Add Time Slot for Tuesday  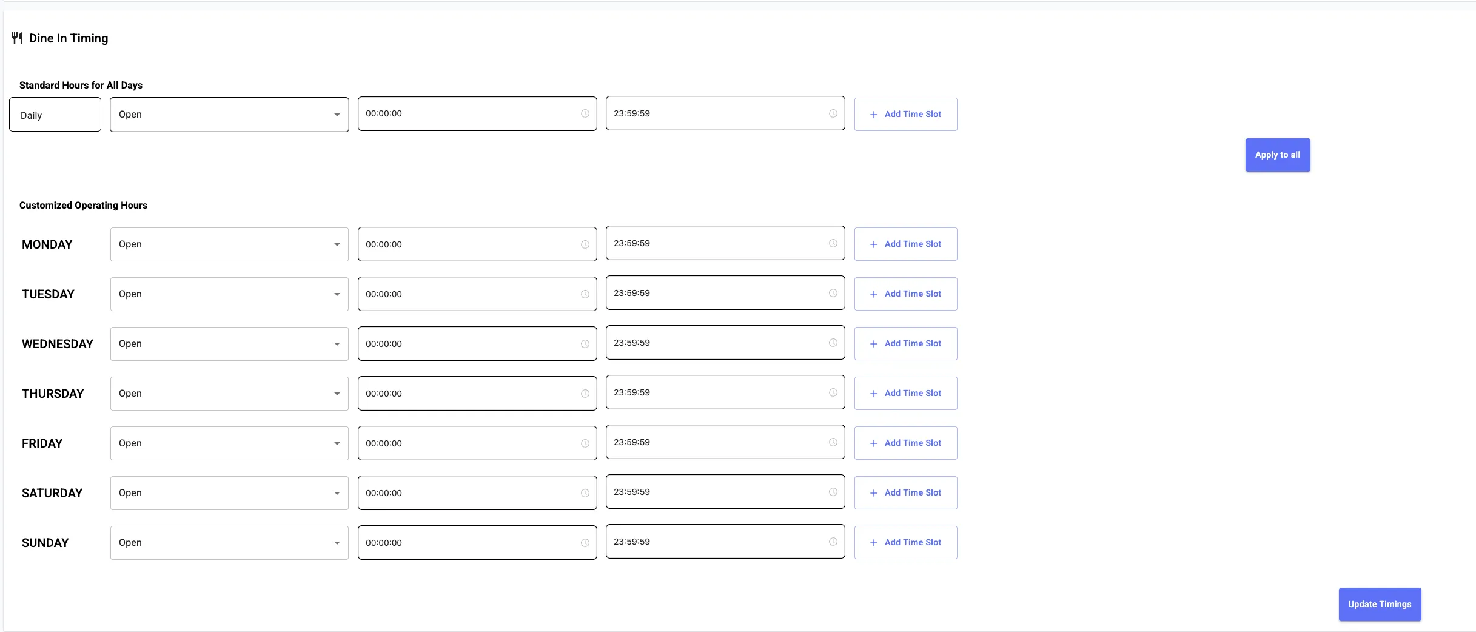[x=906, y=294]
